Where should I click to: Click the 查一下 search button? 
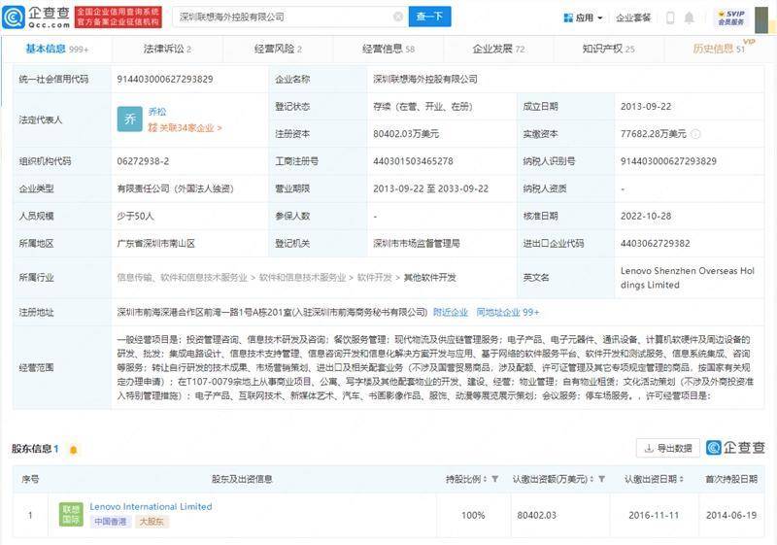click(429, 17)
